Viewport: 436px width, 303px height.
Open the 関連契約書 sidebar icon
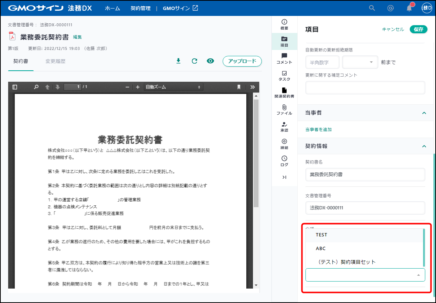284,92
